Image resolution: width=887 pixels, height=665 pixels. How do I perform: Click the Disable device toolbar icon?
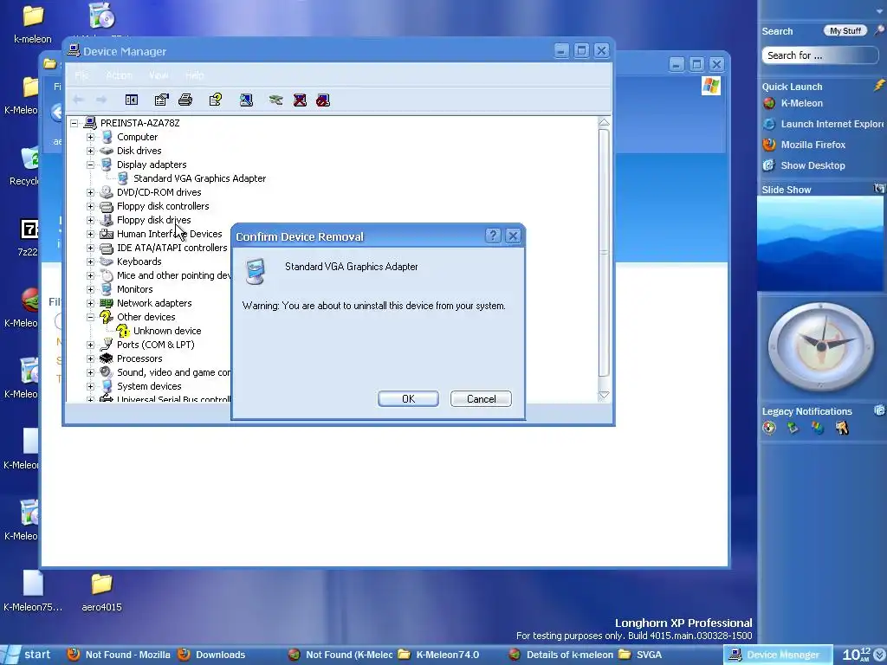(323, 100)
